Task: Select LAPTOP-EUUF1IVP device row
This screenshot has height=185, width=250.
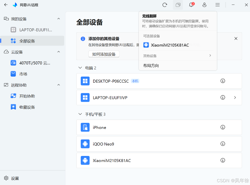Action: 159,98
